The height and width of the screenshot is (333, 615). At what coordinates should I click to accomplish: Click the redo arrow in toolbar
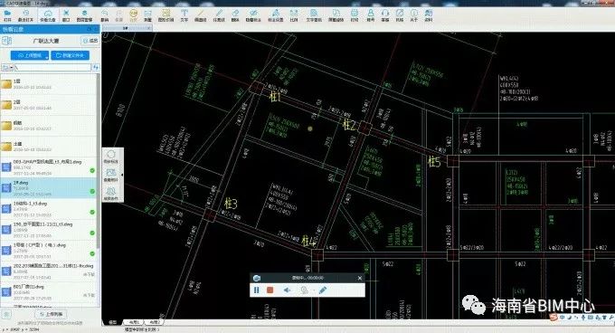(119, 15)
